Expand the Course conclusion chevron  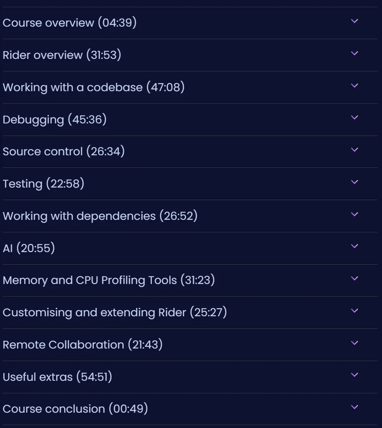(x=354, y=407)
